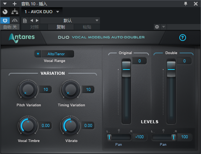Click the 复制 copy button
This screenshot has height=154, width=201.
[61, 27]
